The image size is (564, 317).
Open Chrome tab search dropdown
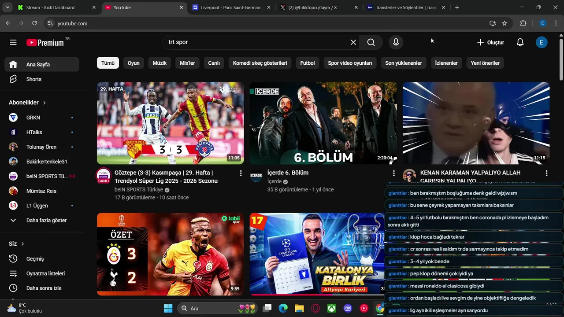click(x=7, y=7)
